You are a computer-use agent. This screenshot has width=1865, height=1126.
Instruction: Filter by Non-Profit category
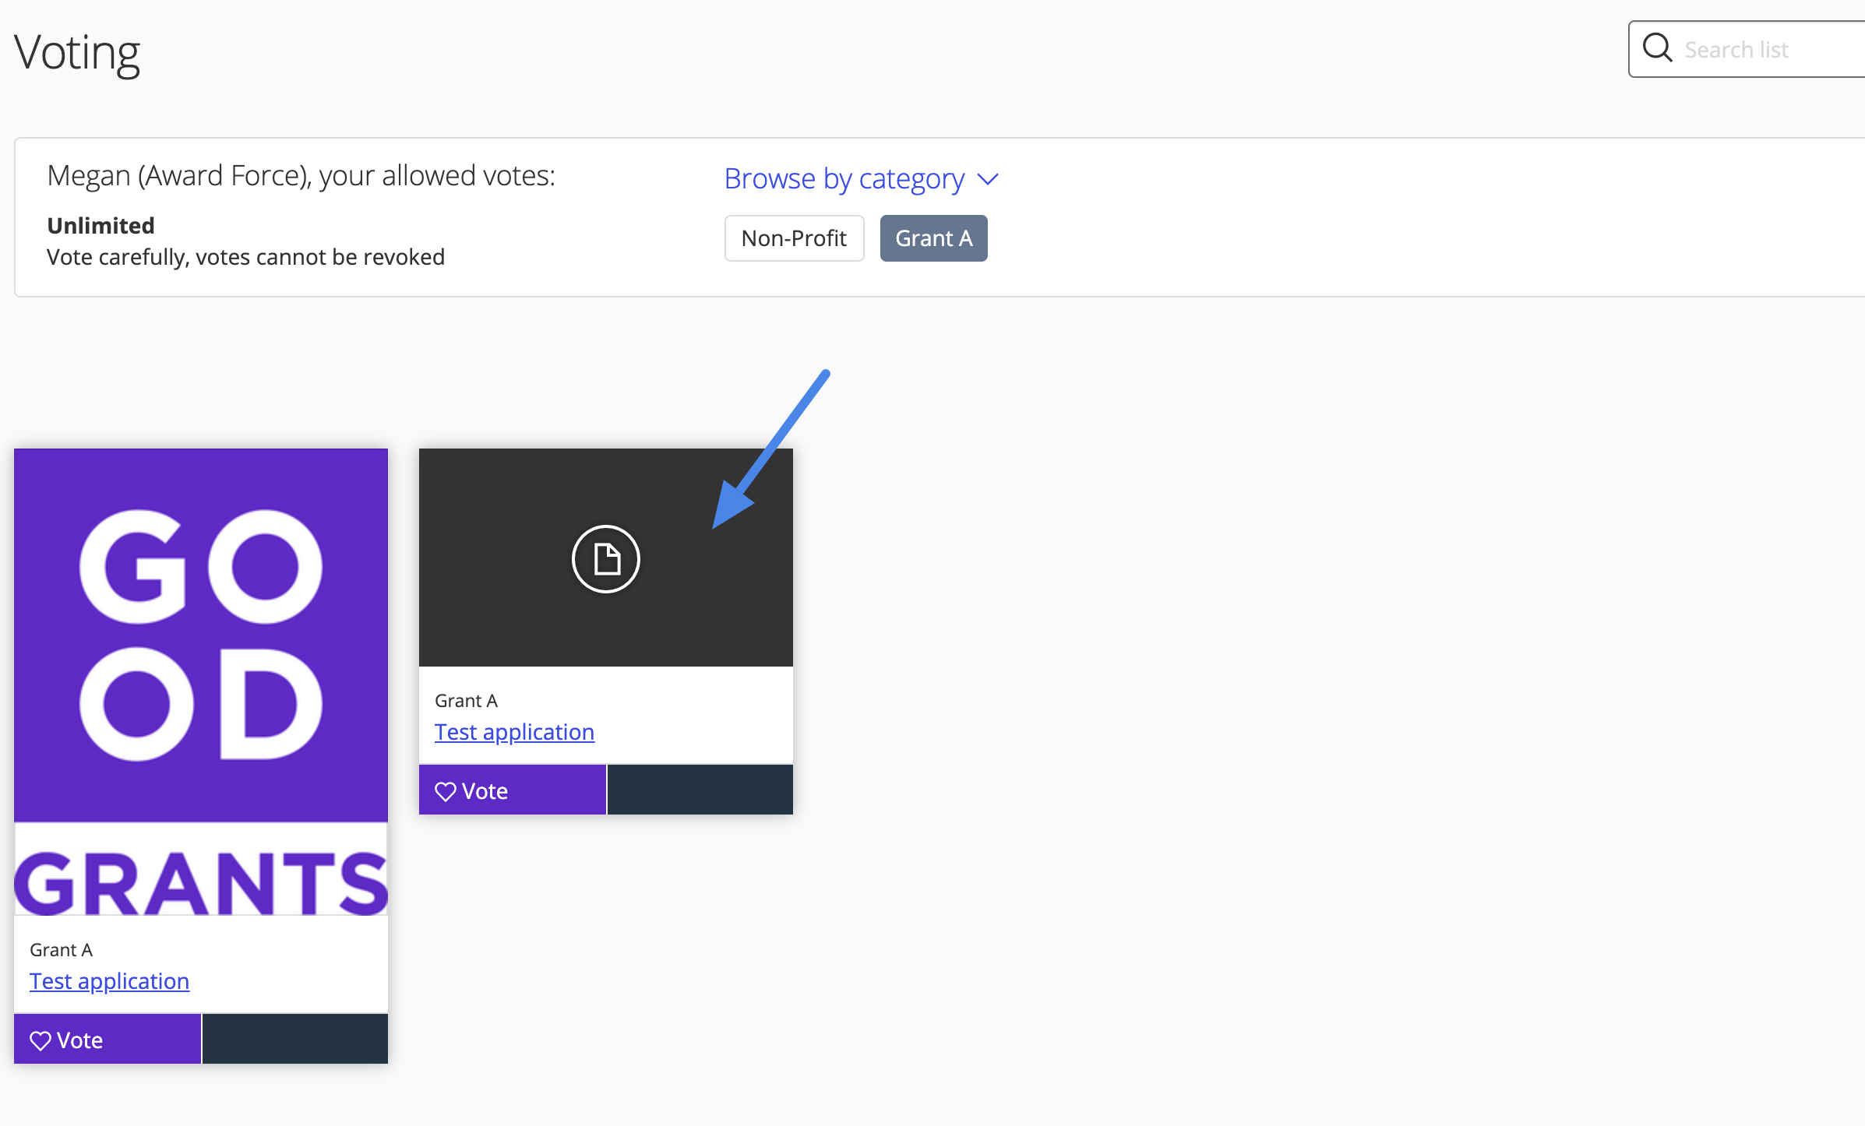(794, 238)
